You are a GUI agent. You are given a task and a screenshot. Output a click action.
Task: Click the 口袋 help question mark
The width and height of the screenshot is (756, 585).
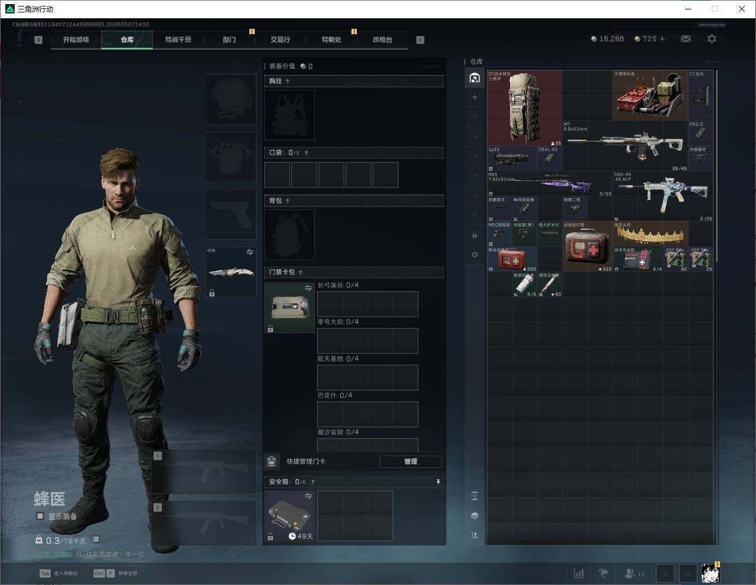(306, 153)
